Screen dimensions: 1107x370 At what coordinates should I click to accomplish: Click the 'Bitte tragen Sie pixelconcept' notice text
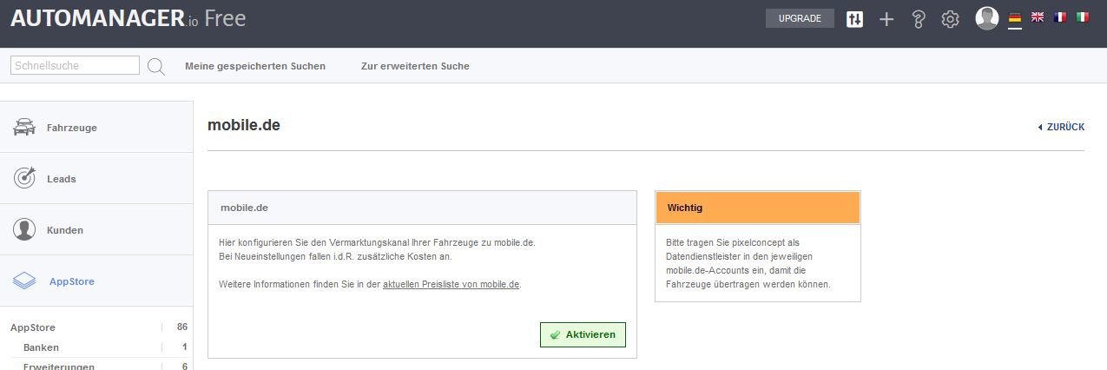coord(748,263)
